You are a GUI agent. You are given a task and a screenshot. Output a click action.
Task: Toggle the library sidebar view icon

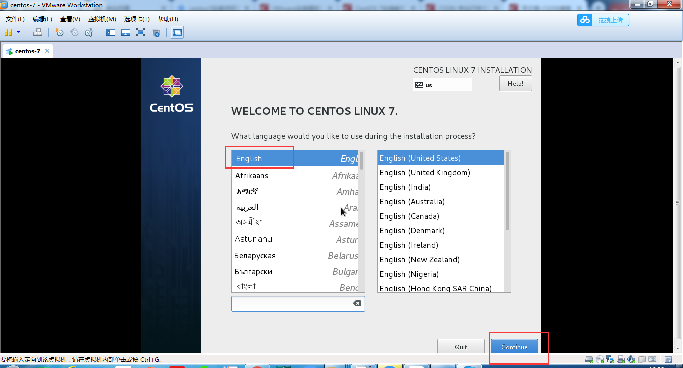click(x=111, y=32)
